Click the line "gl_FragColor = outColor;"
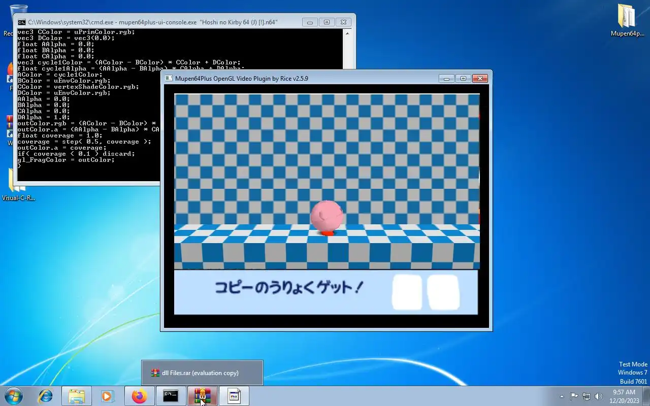This screenshot has height=406, width=650. pos(66,160)
